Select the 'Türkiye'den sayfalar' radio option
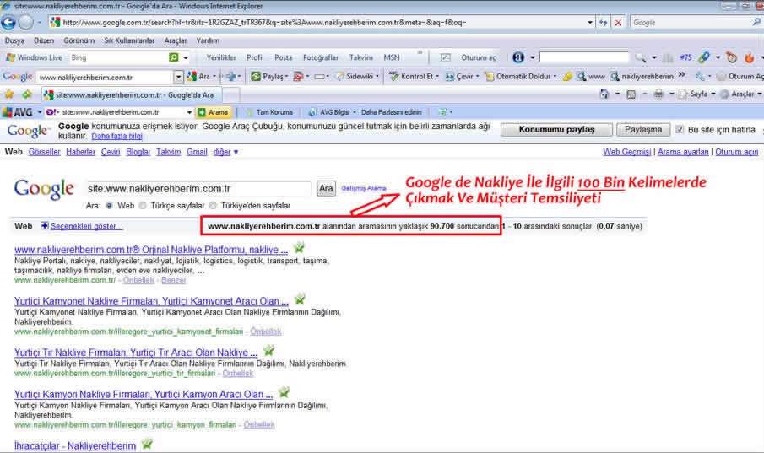Image resolution: width=764 pixels, height=453 pixels. coord(214,205)
